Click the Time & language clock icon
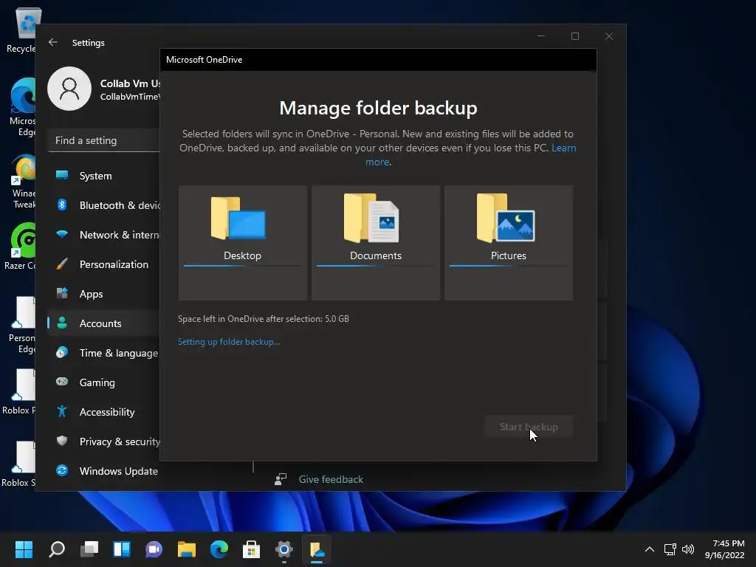The width and height of the screenshot is (756, 567). (x=62, y=352)
